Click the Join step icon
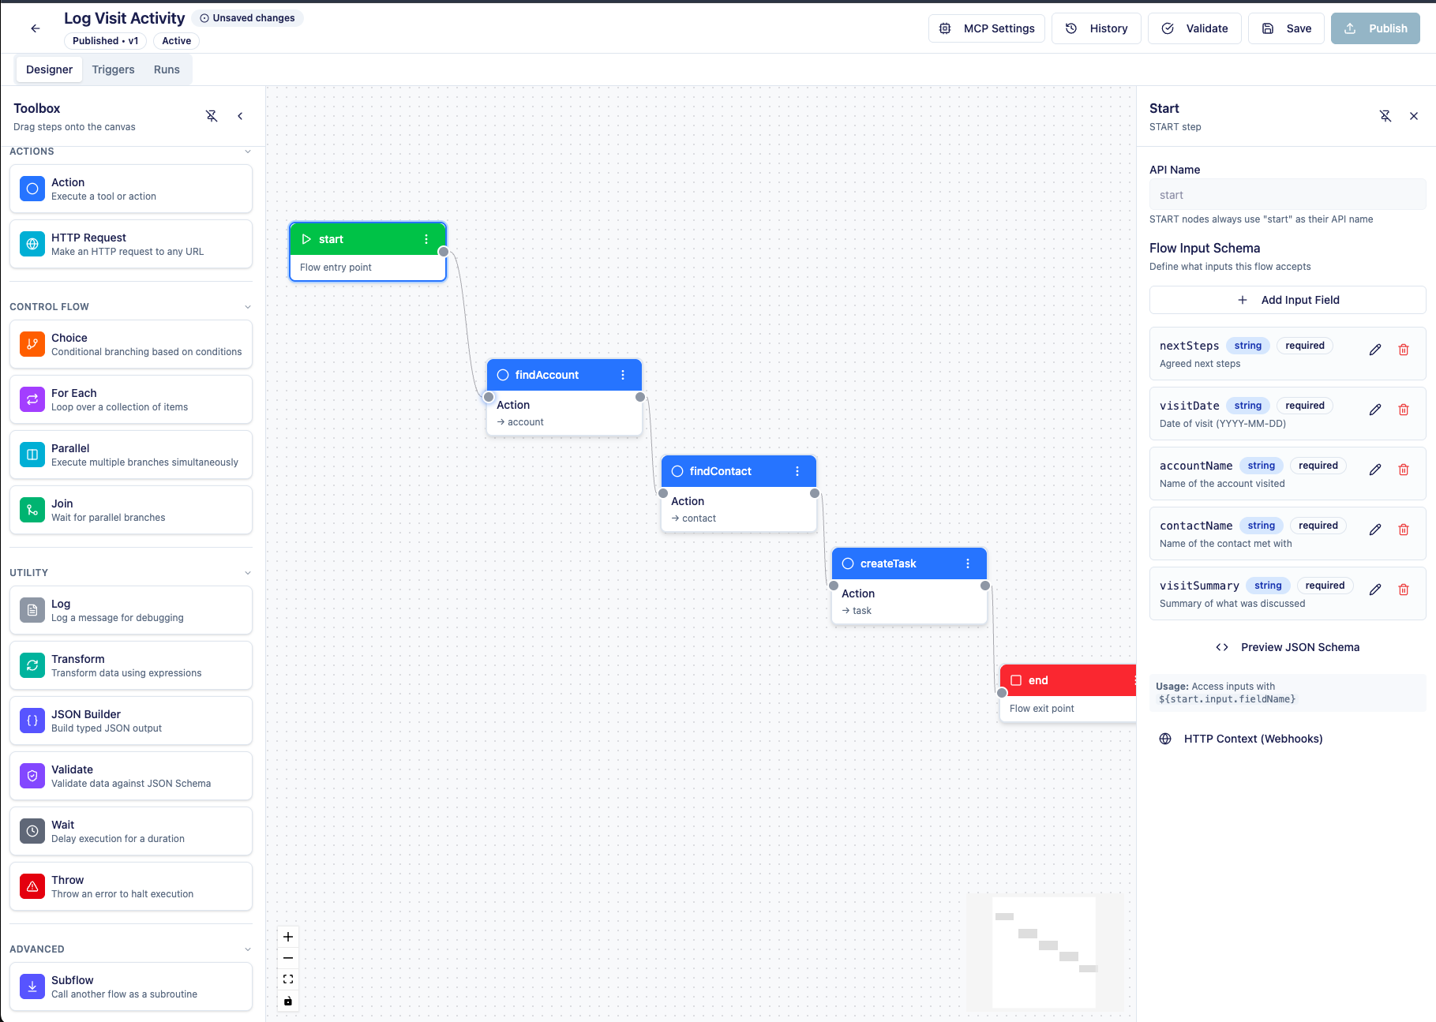Screen dimensions: 1436x1022 click(x=32, y=510)
